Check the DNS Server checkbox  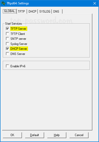coord(7,54)
